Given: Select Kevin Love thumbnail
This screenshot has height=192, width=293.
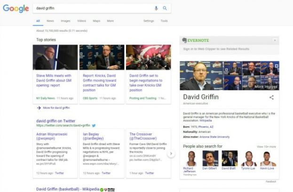Looking at the screenshot, I should 268,159.
